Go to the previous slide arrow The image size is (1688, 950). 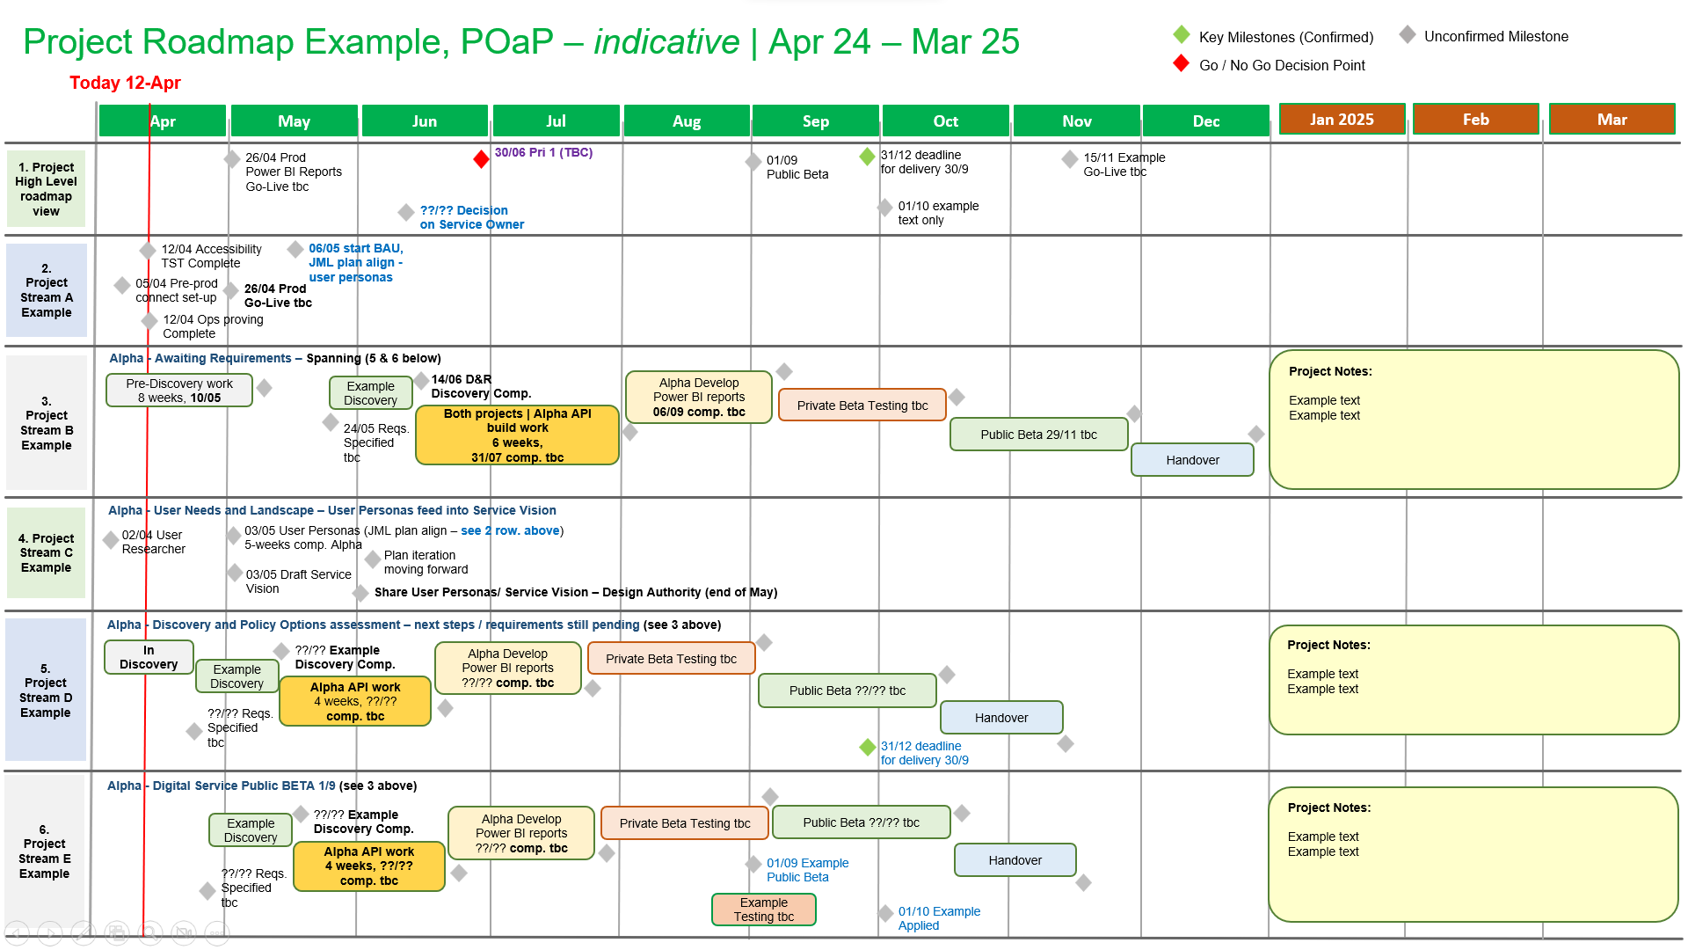pos(18,933)
